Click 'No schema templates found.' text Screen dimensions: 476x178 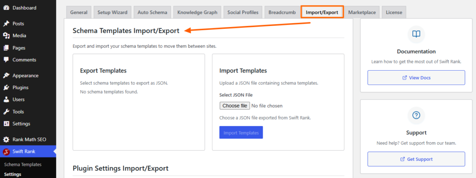109,92
